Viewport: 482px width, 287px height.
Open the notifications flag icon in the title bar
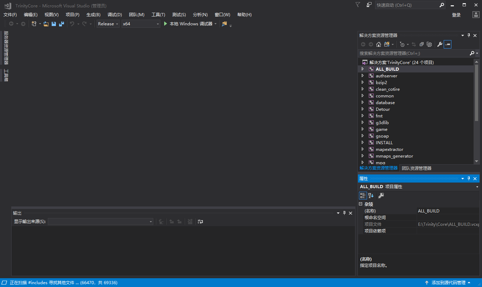point(358,5)
